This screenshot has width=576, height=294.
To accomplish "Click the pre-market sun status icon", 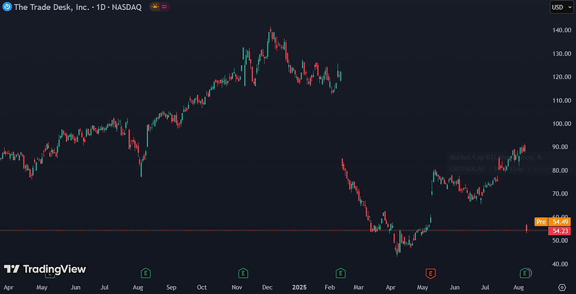I will (x=155, y=6).
